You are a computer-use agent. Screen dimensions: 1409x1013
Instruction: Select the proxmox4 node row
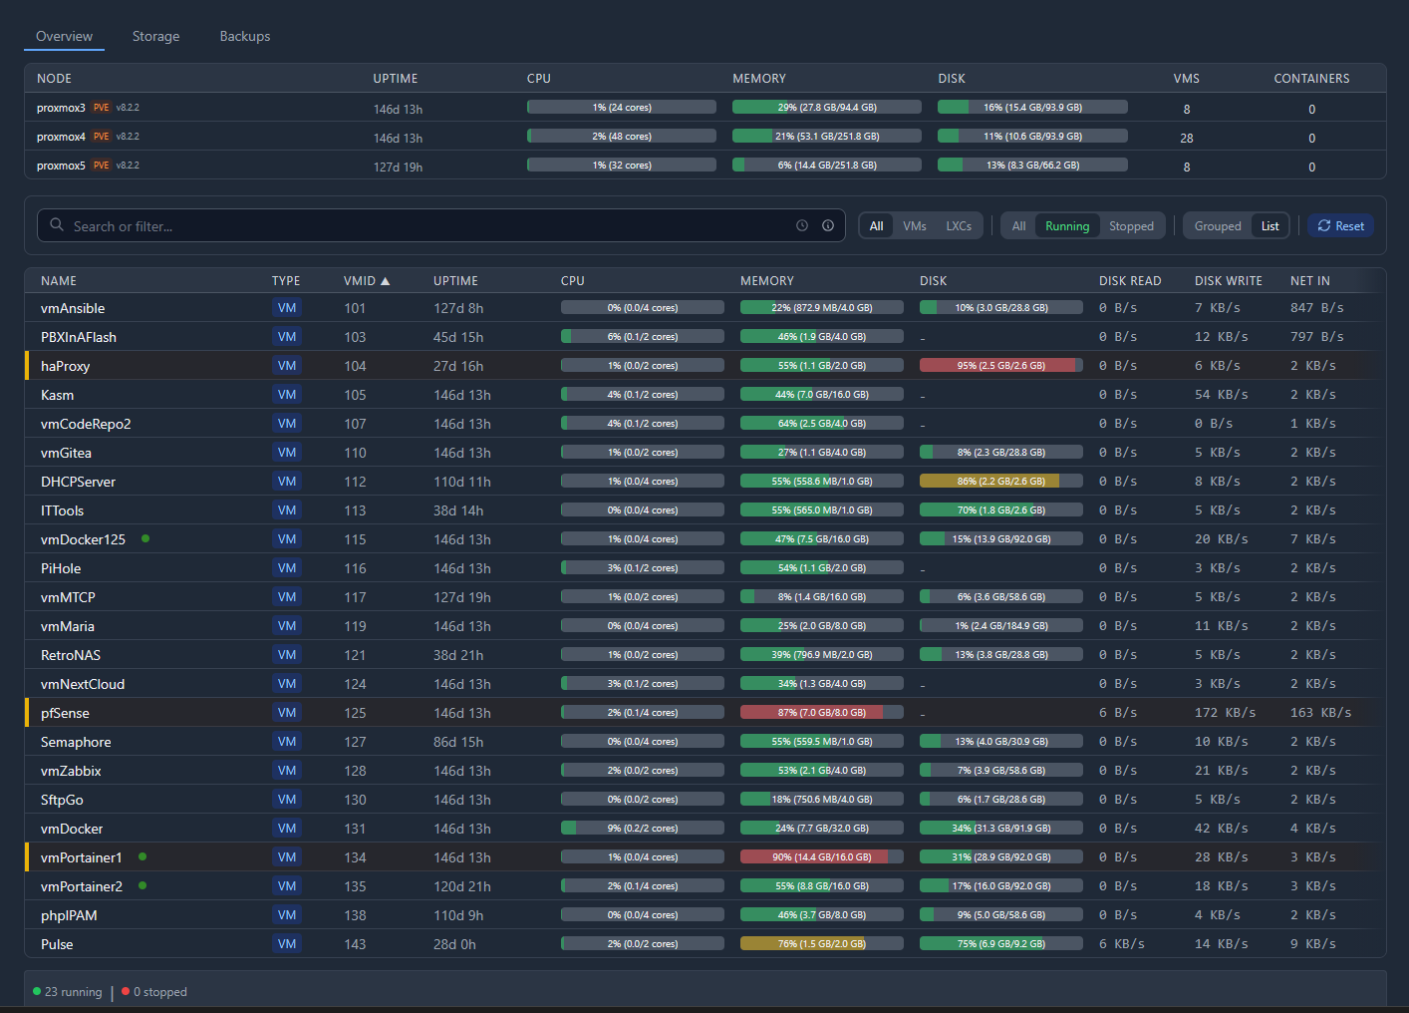pyautogui.click(x=61, y=137)
